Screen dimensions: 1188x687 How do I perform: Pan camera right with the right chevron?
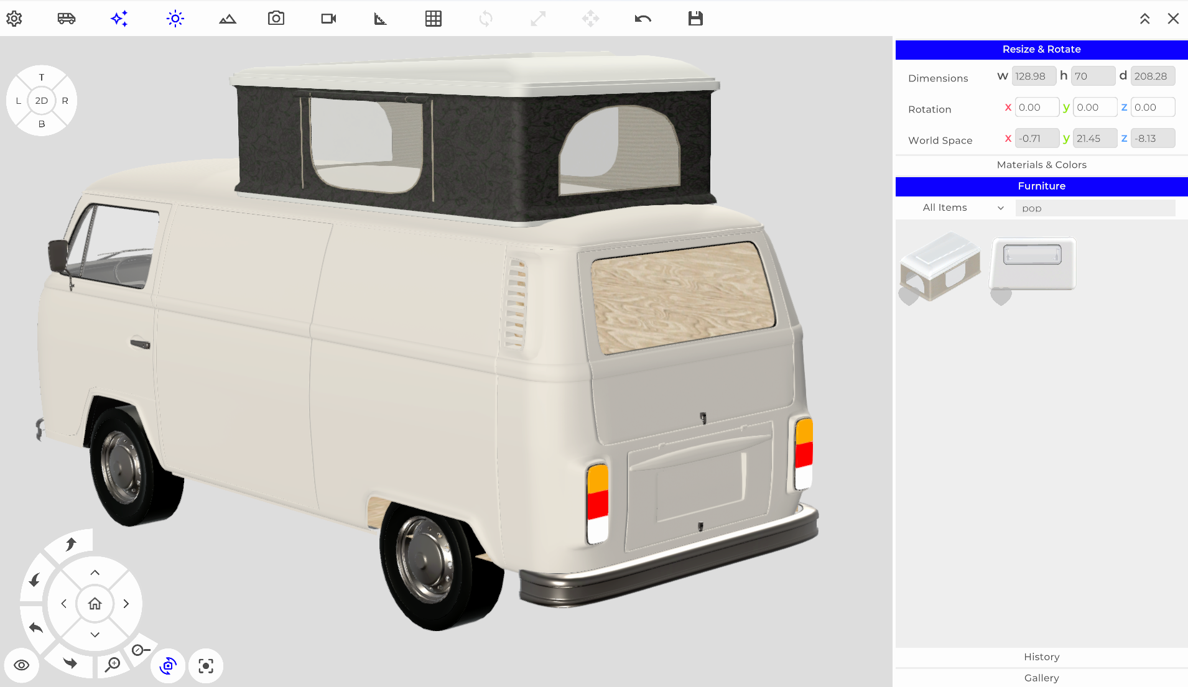click(x=126, y=604)
